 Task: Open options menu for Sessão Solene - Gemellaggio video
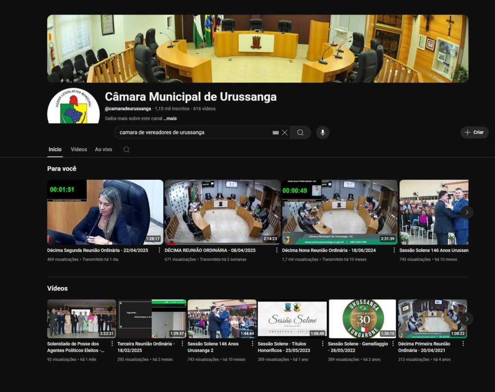coord(393,343)
